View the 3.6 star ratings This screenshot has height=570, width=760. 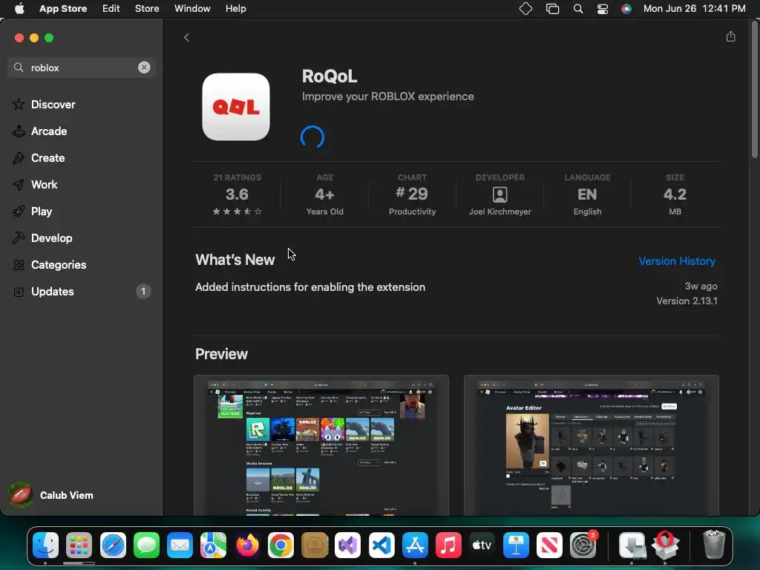coord(237,194)
